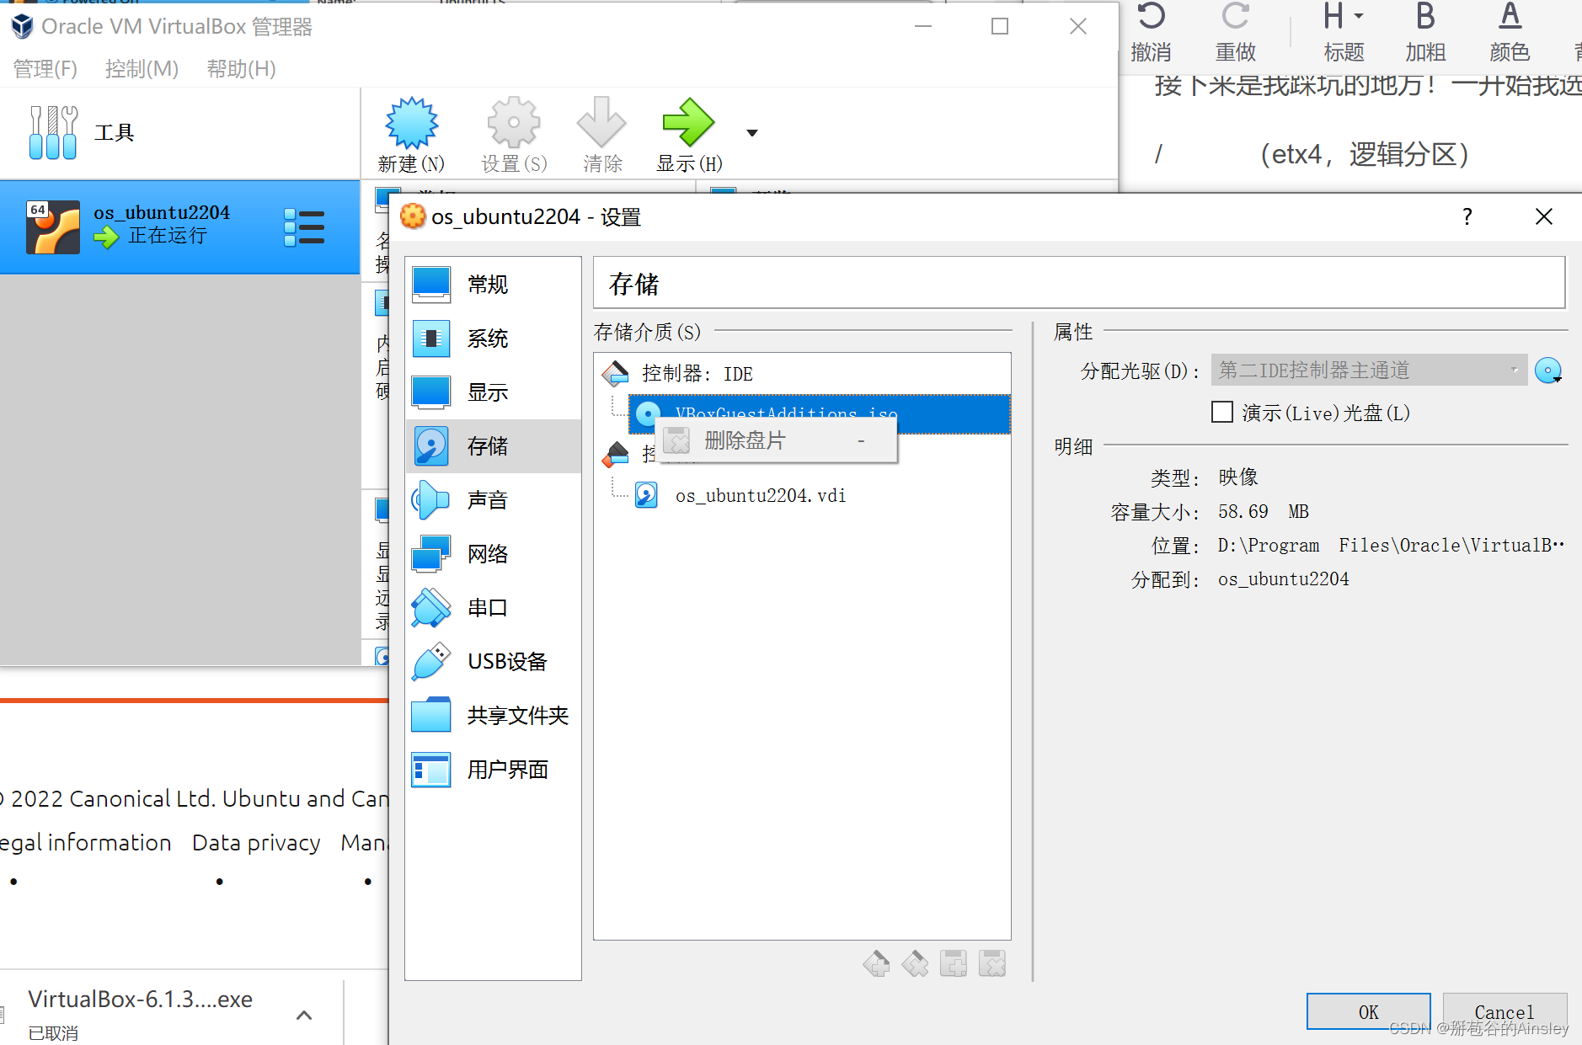Viewport: 1582px width, 1045px height.
Task: Click the 位置 path value text
Action: point(1390,545)
